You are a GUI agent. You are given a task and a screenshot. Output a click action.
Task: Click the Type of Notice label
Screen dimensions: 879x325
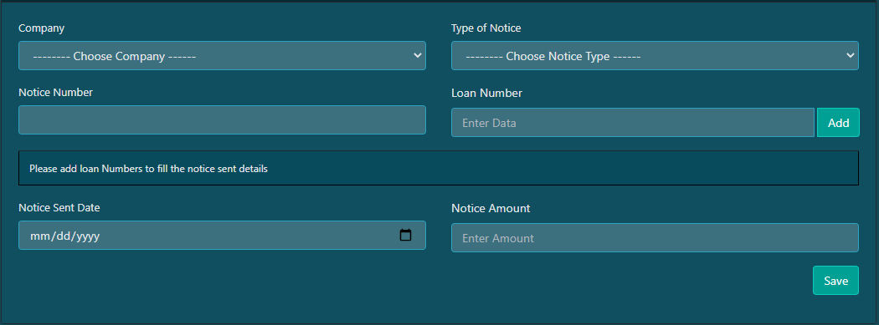click(x=486, y=28)
